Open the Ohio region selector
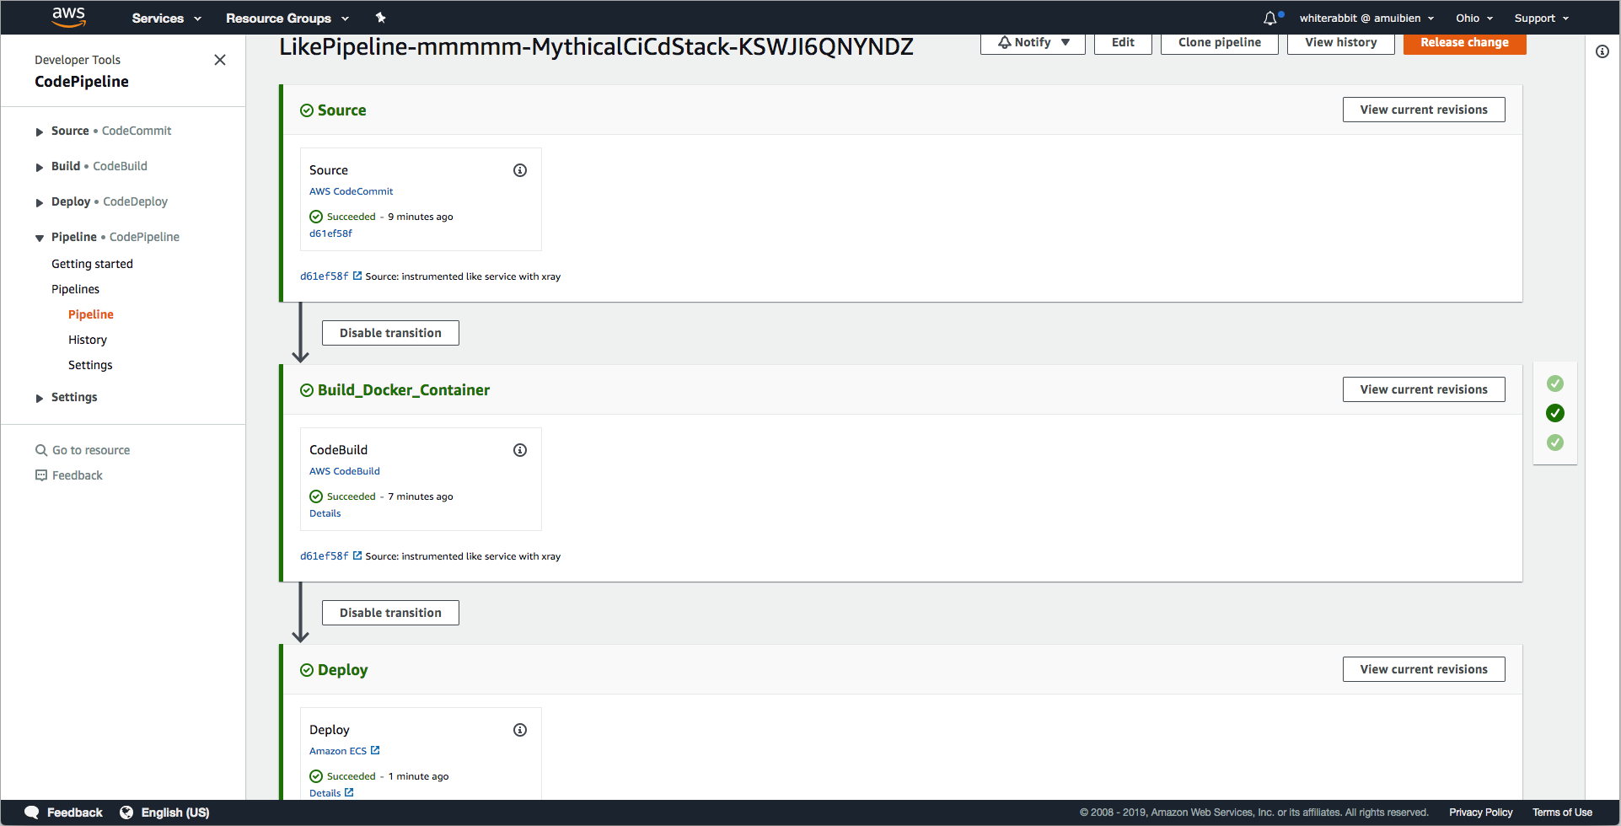 [1474, 18]
